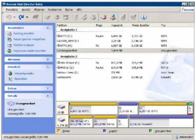The height and width of the screenshot is (140, 195).
Task: Select the NTFS (C:) partition row
Action: coord(125,36)
